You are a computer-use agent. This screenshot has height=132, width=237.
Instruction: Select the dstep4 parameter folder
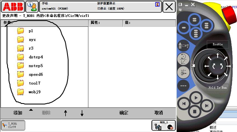pos(36,57)
